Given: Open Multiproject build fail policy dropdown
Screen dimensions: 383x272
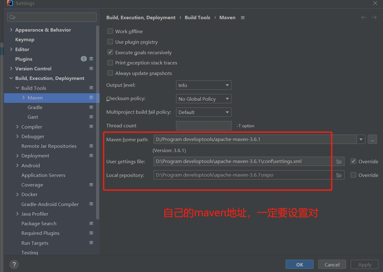Looking at the screenshot, I should tap(204, 112).
